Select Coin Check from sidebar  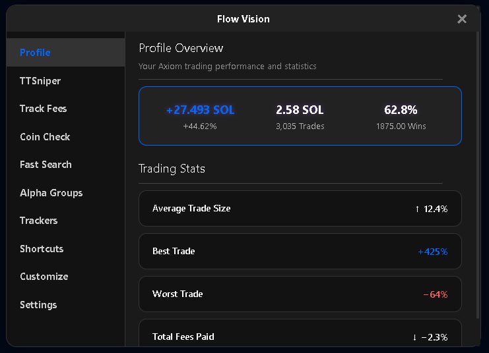pos(45,137)
